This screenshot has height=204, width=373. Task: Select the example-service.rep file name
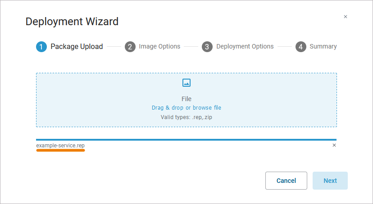[60, 146]
